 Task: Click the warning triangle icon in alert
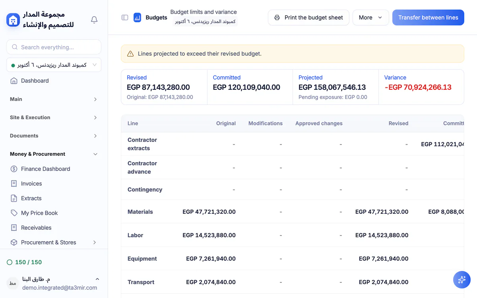[x=130, y=54]
